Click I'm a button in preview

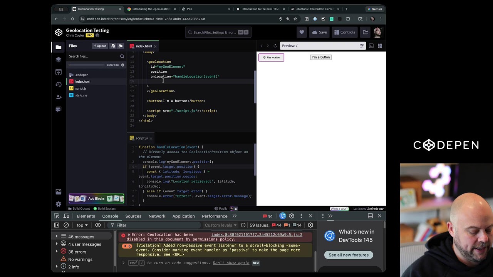(321, 57)
